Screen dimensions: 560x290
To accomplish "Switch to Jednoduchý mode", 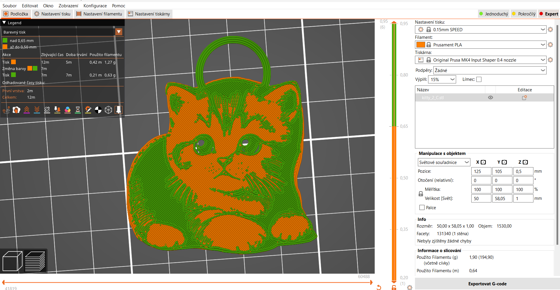I will point(494,14).
